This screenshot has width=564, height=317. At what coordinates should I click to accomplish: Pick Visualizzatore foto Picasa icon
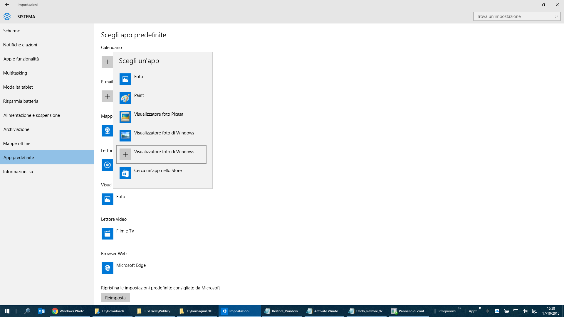(x=125, y=117)
